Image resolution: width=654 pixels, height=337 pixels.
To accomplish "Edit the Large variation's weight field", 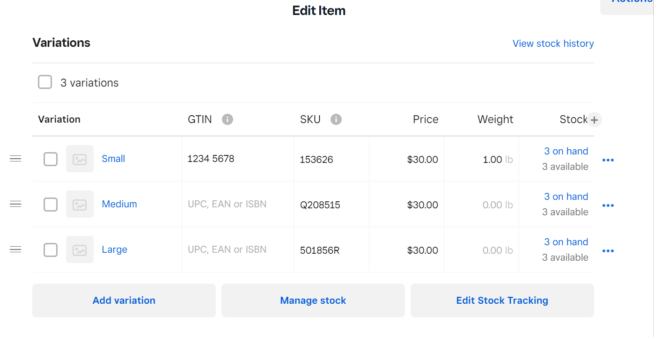I will tap(481, 250).
